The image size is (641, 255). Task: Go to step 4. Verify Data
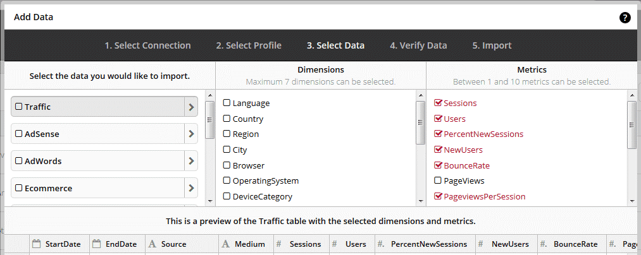pos(418,45)
